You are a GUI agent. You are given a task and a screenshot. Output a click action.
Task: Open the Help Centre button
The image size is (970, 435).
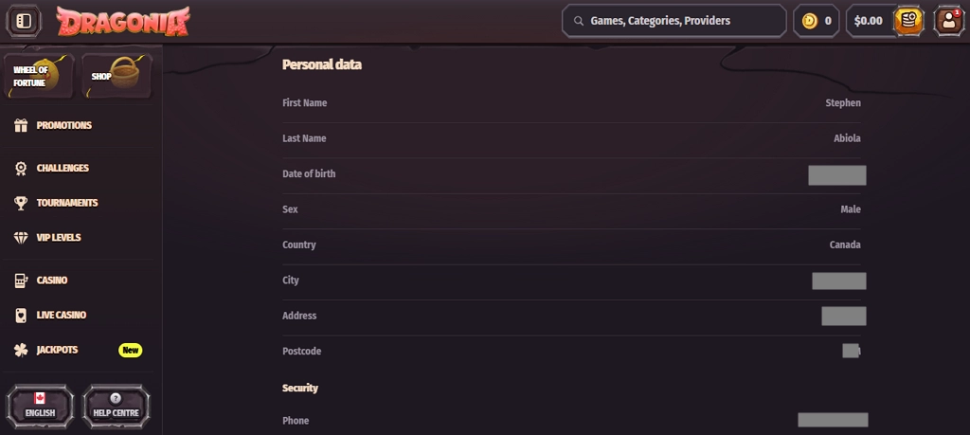[x=117, y=407]
